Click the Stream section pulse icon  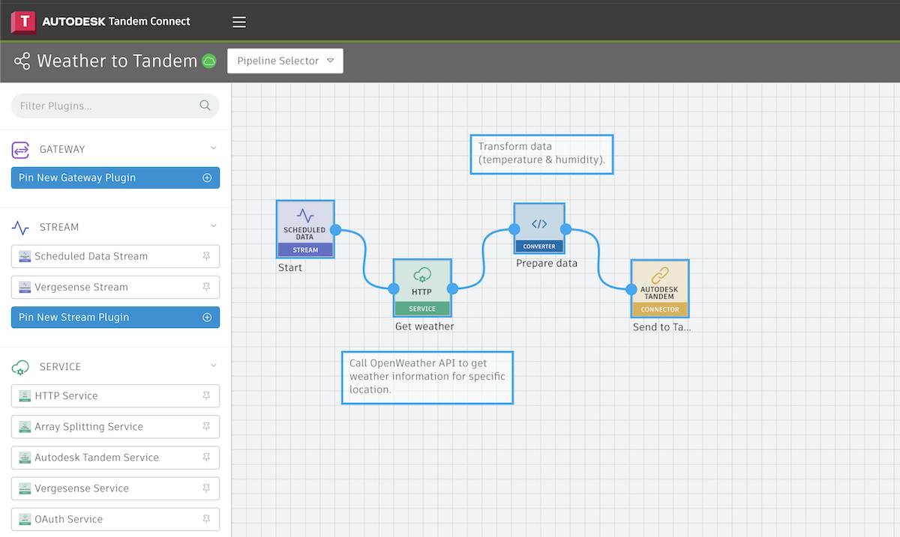[20, 227]
